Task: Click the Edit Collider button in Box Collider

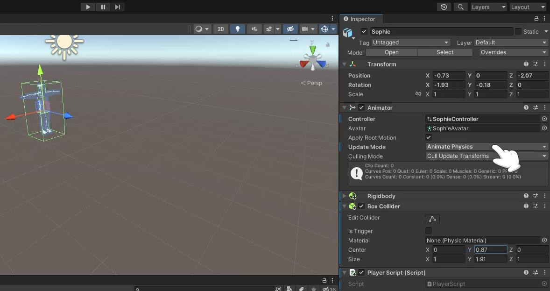Action: point(432,219)
